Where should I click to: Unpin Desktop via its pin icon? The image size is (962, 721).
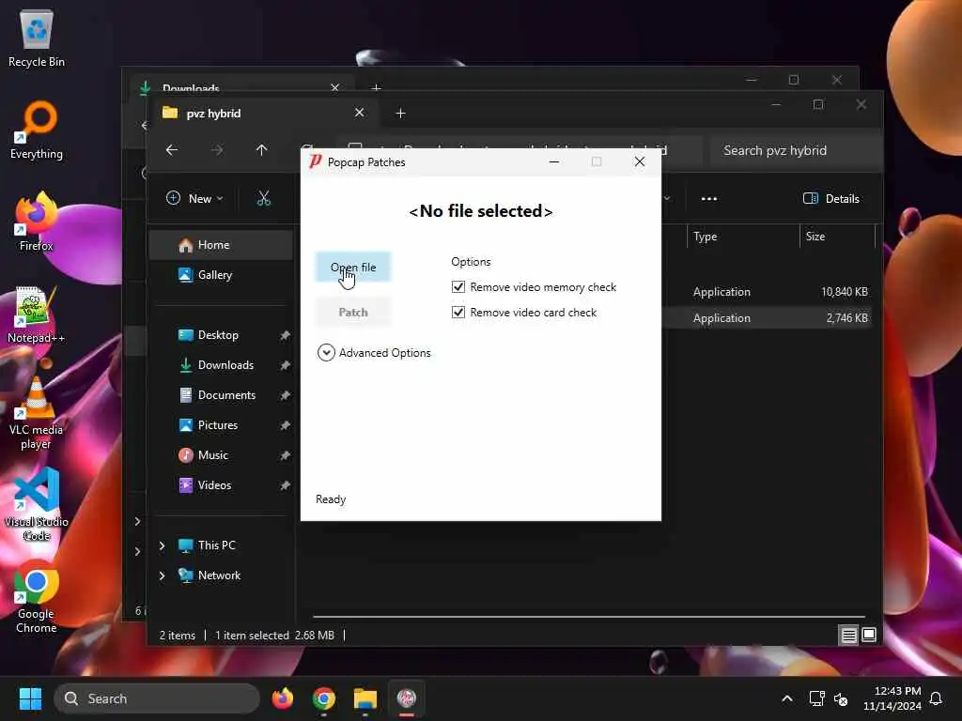(285, 335)
